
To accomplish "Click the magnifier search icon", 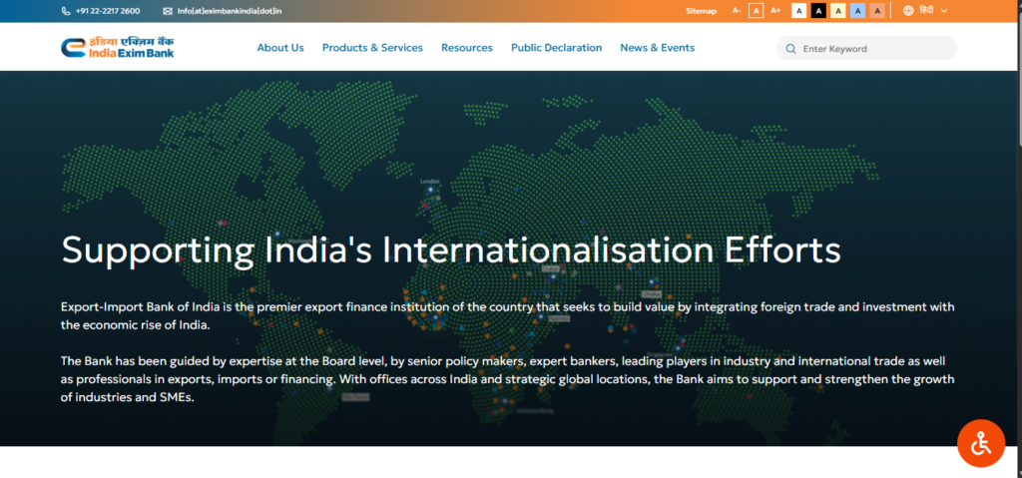I will (791, 48).
